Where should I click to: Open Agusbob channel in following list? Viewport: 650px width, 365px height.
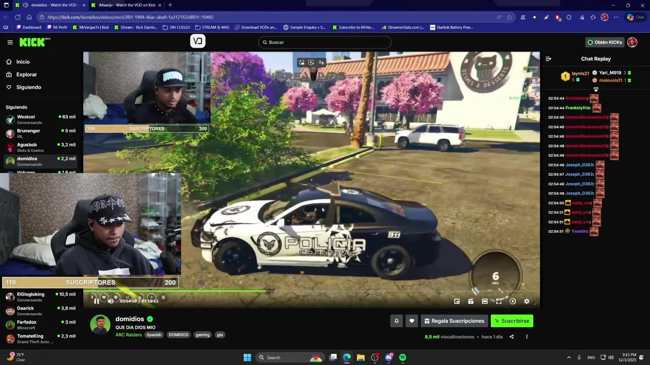[x=41, y=148]
